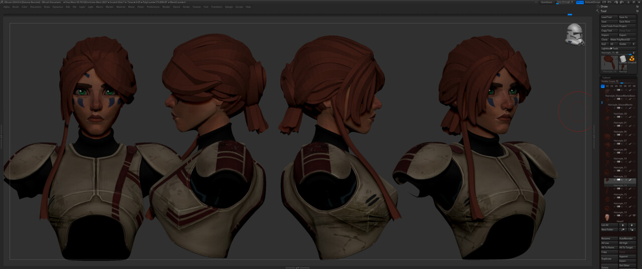Click the Export button
The width and height of the screenshot is (642, 269).
[627, 35]
